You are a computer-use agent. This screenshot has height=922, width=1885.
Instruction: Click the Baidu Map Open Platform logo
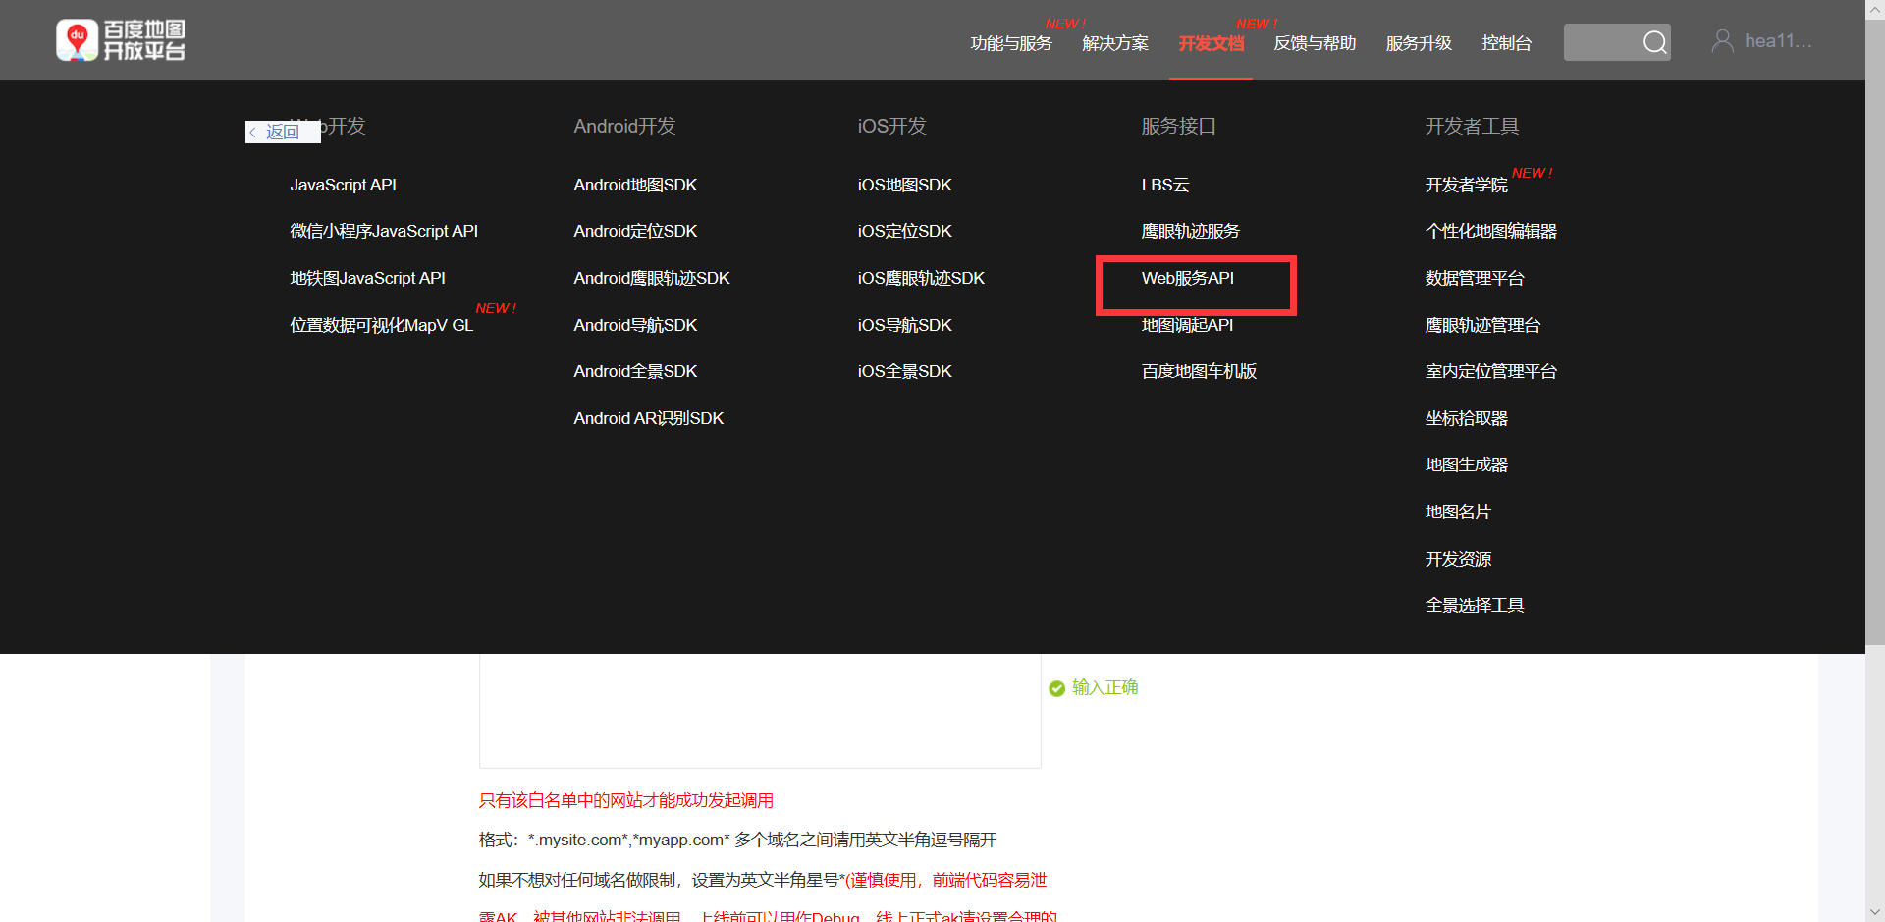click(x=121, y=40)
